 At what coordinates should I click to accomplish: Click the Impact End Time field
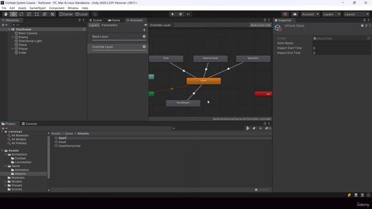(x=341, y=53)
